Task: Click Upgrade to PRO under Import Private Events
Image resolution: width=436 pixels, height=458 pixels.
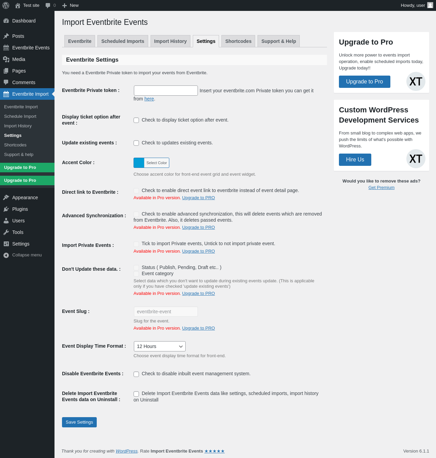Action: point(199,251)
